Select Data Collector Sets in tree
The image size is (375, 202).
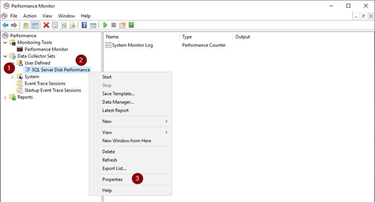[36, 56]
